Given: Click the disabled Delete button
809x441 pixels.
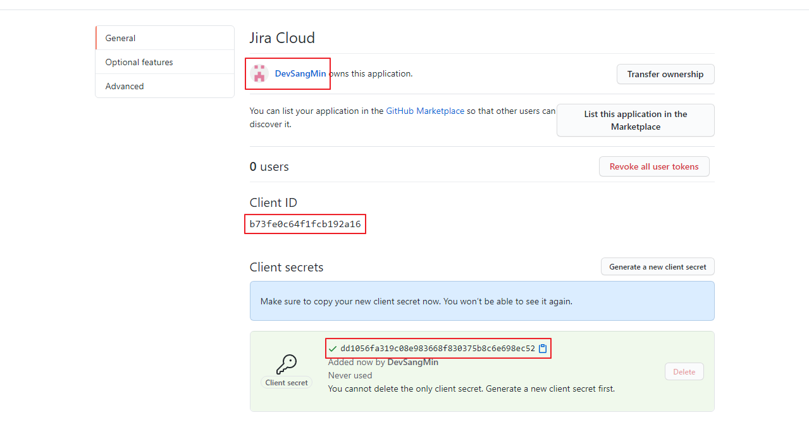Looking at the screenshot, I should click(x=684, y=372).
